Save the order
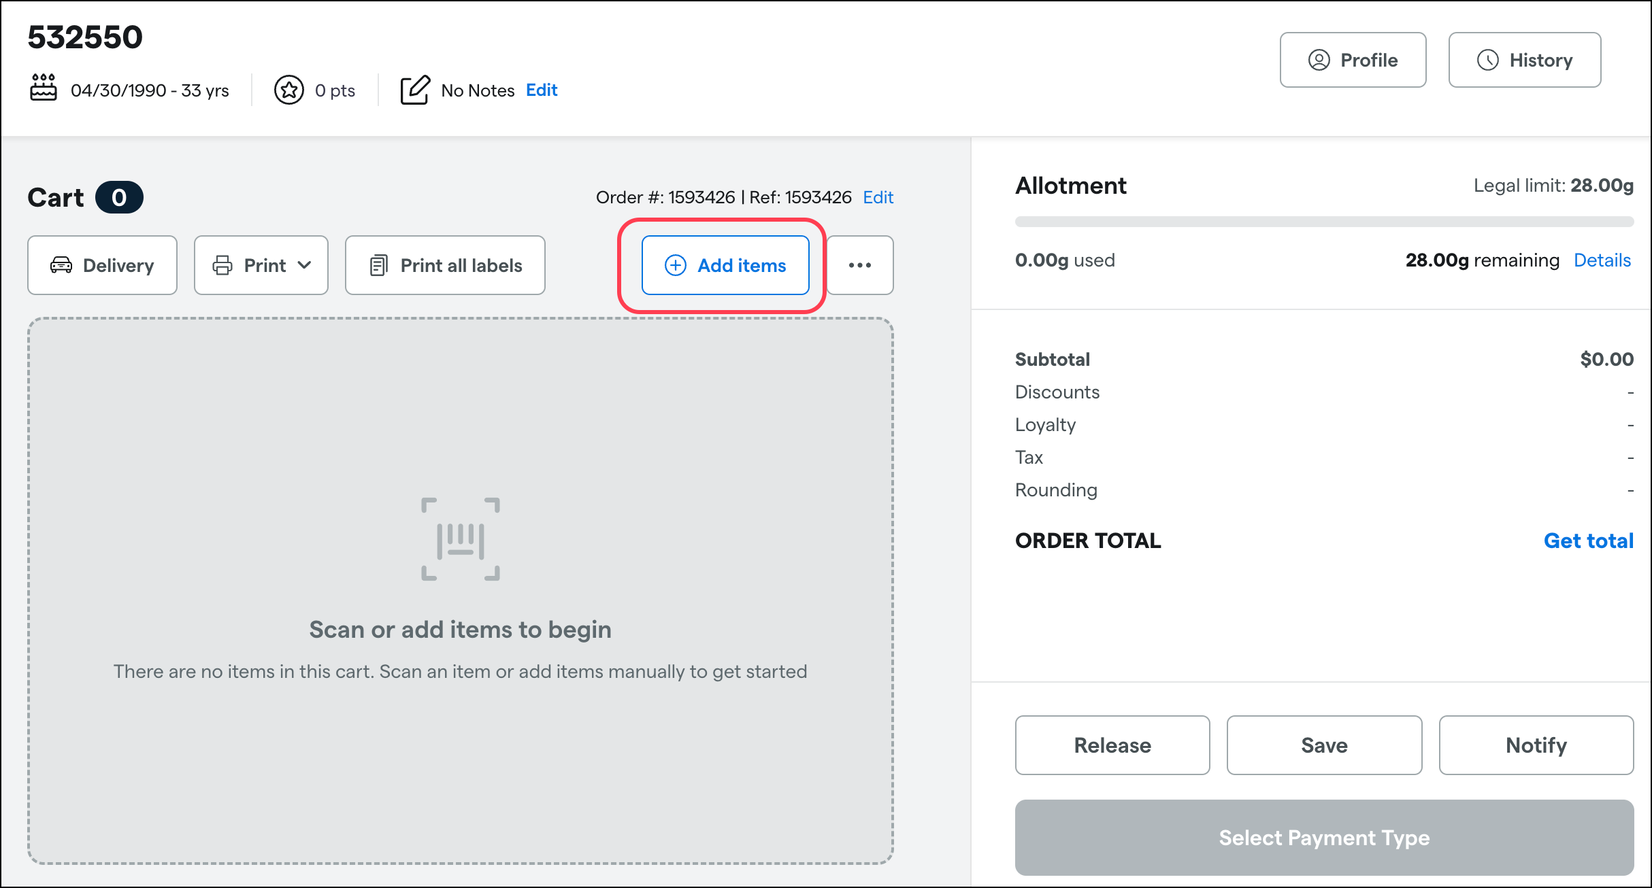Screen dimensions: 1652x888 [x=1324, y=745]
